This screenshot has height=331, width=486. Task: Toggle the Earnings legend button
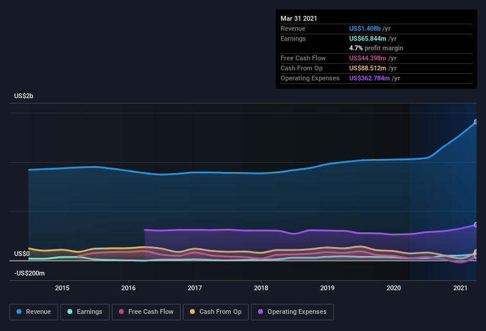pyautogui.click(x=85, y=312)
